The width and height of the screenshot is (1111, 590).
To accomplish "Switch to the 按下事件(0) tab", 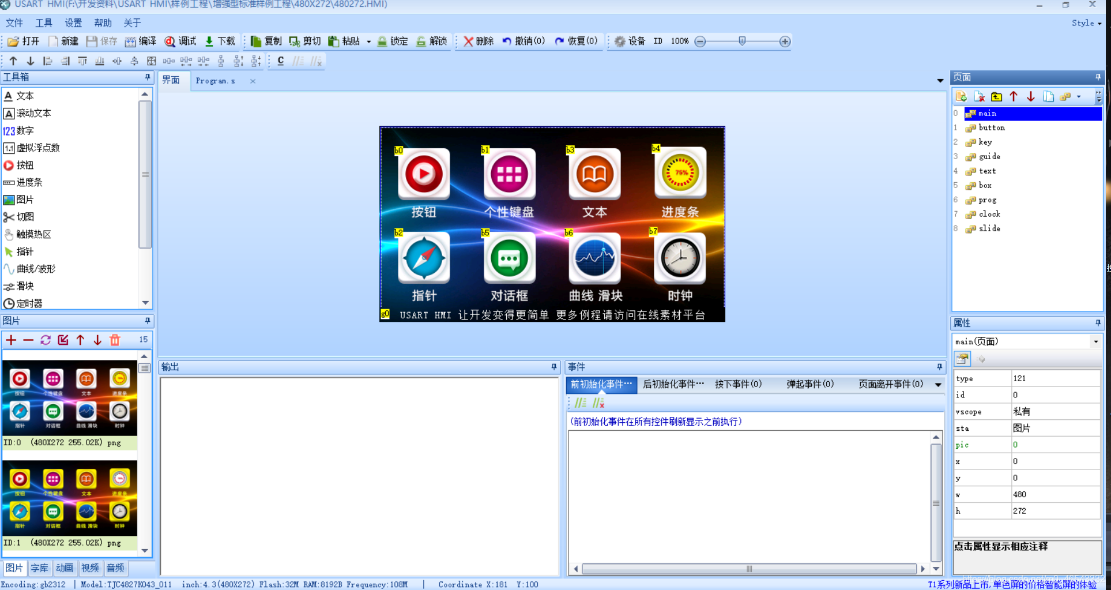I will pos(738,384).
